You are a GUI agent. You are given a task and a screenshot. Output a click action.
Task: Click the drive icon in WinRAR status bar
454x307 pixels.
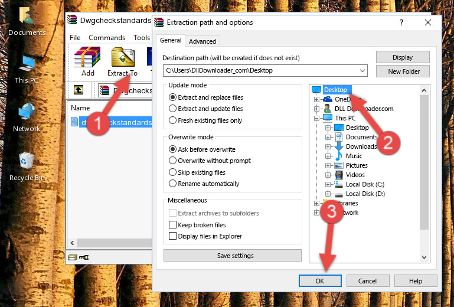click(x=73, y=257)
